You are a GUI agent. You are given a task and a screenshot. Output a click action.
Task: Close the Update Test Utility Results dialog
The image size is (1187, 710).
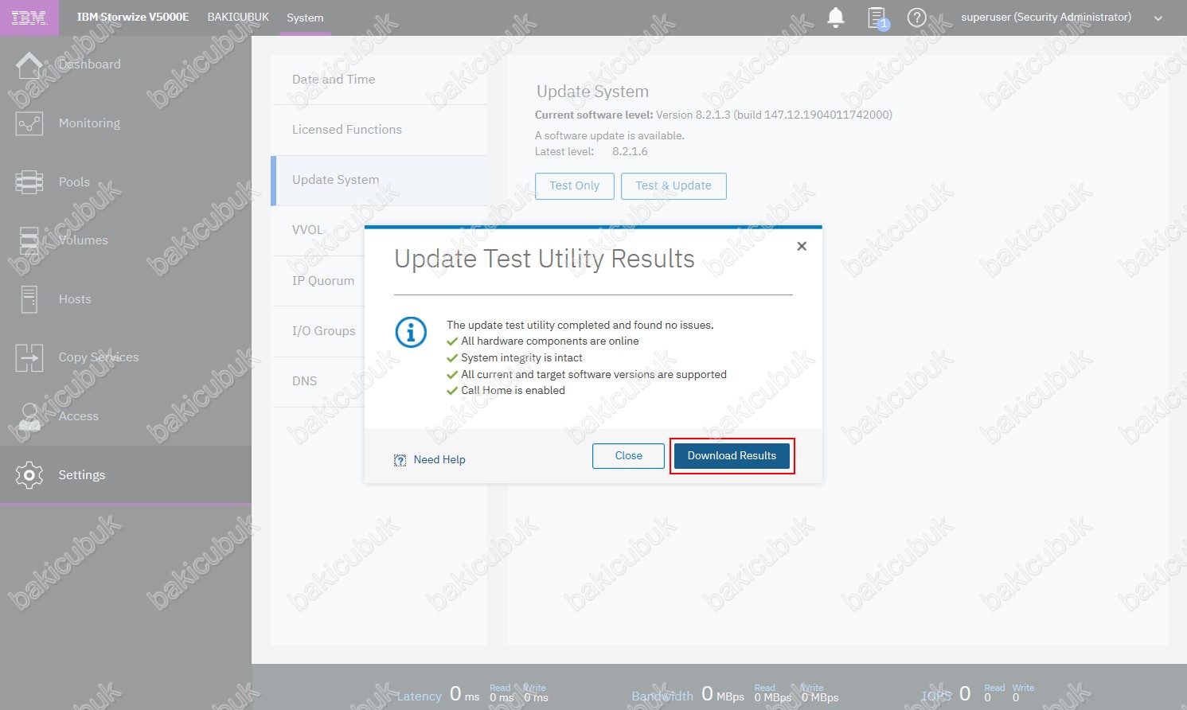tap(802, 246)
